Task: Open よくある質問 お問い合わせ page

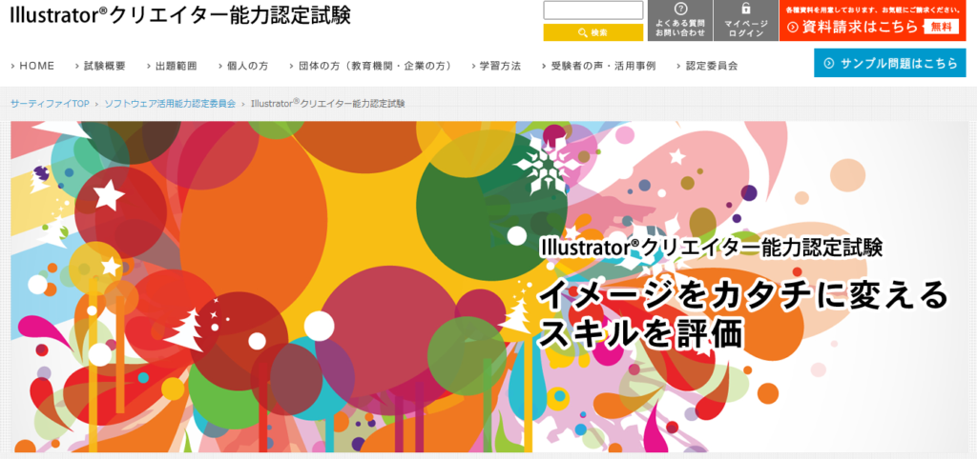Action: pos(680,21)
